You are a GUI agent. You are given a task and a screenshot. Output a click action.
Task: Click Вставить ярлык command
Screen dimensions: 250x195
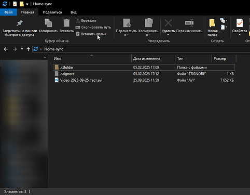pos(91,34)
